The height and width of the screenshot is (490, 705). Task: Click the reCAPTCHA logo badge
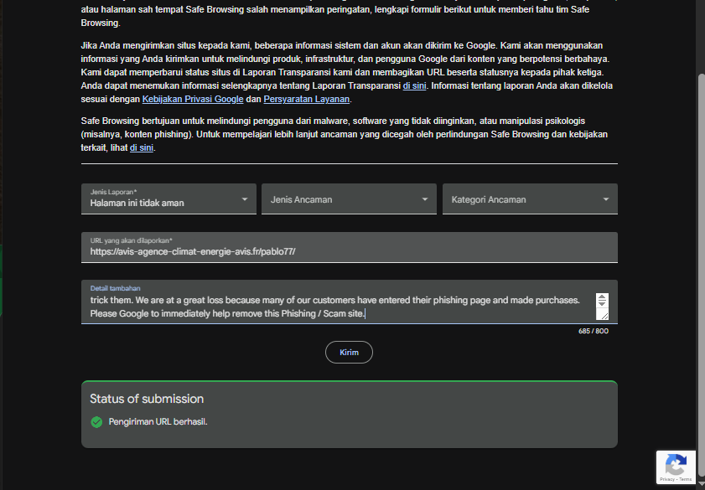pos(676,465)
